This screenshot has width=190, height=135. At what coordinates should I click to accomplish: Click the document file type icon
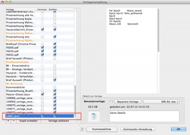(x=94, y=116)
